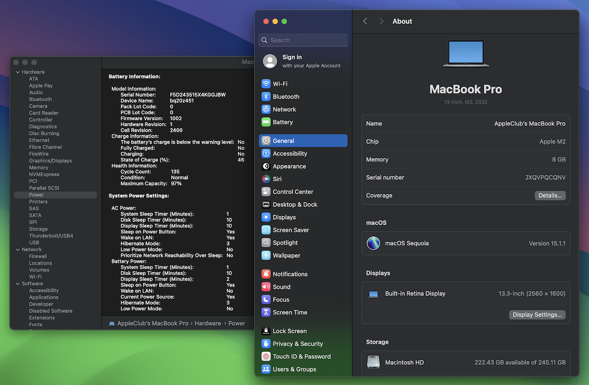
Task: Click Version 15.1.1 text
Action: click(547, 244)
